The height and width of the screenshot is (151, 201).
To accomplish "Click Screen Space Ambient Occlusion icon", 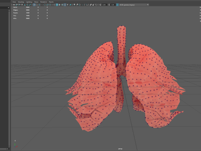I will point(75,5).
